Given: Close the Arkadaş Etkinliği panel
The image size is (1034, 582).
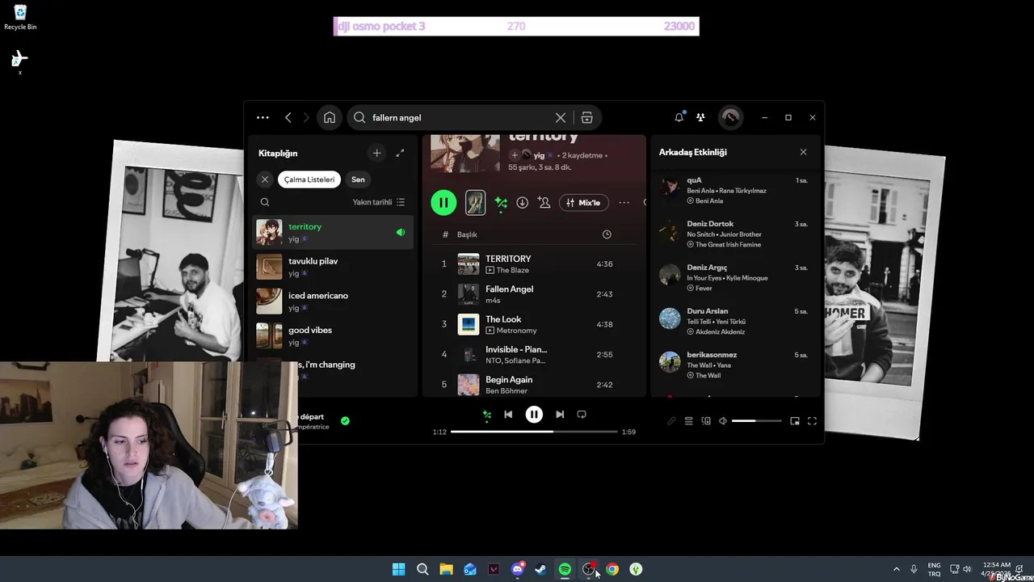Looking at the screenshot, I should (x=803, y=152).
